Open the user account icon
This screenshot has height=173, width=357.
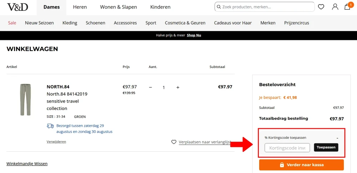(335, 7)
